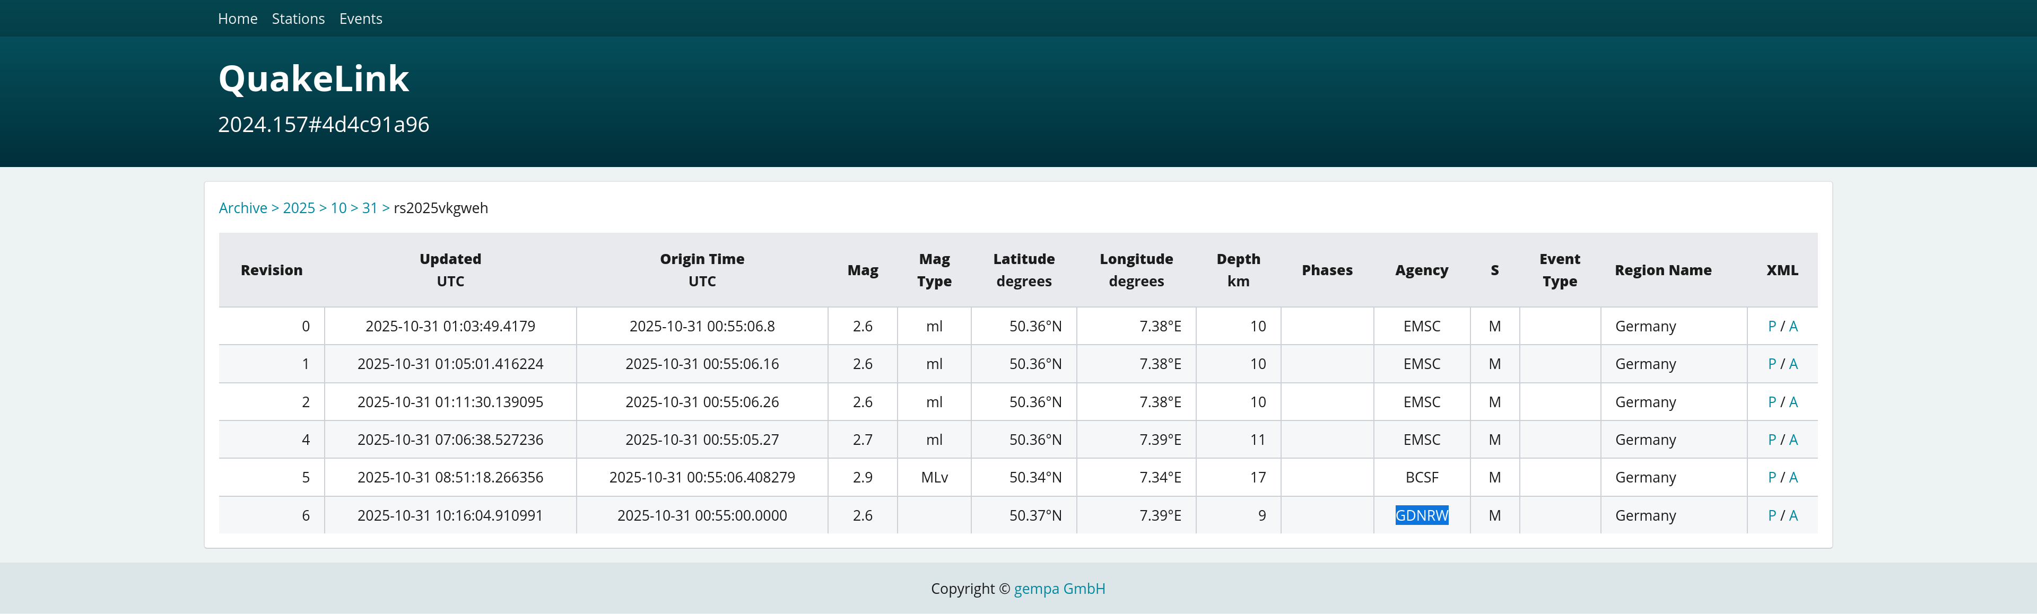Open the 2025 breadcrumb link

point(299,208)
